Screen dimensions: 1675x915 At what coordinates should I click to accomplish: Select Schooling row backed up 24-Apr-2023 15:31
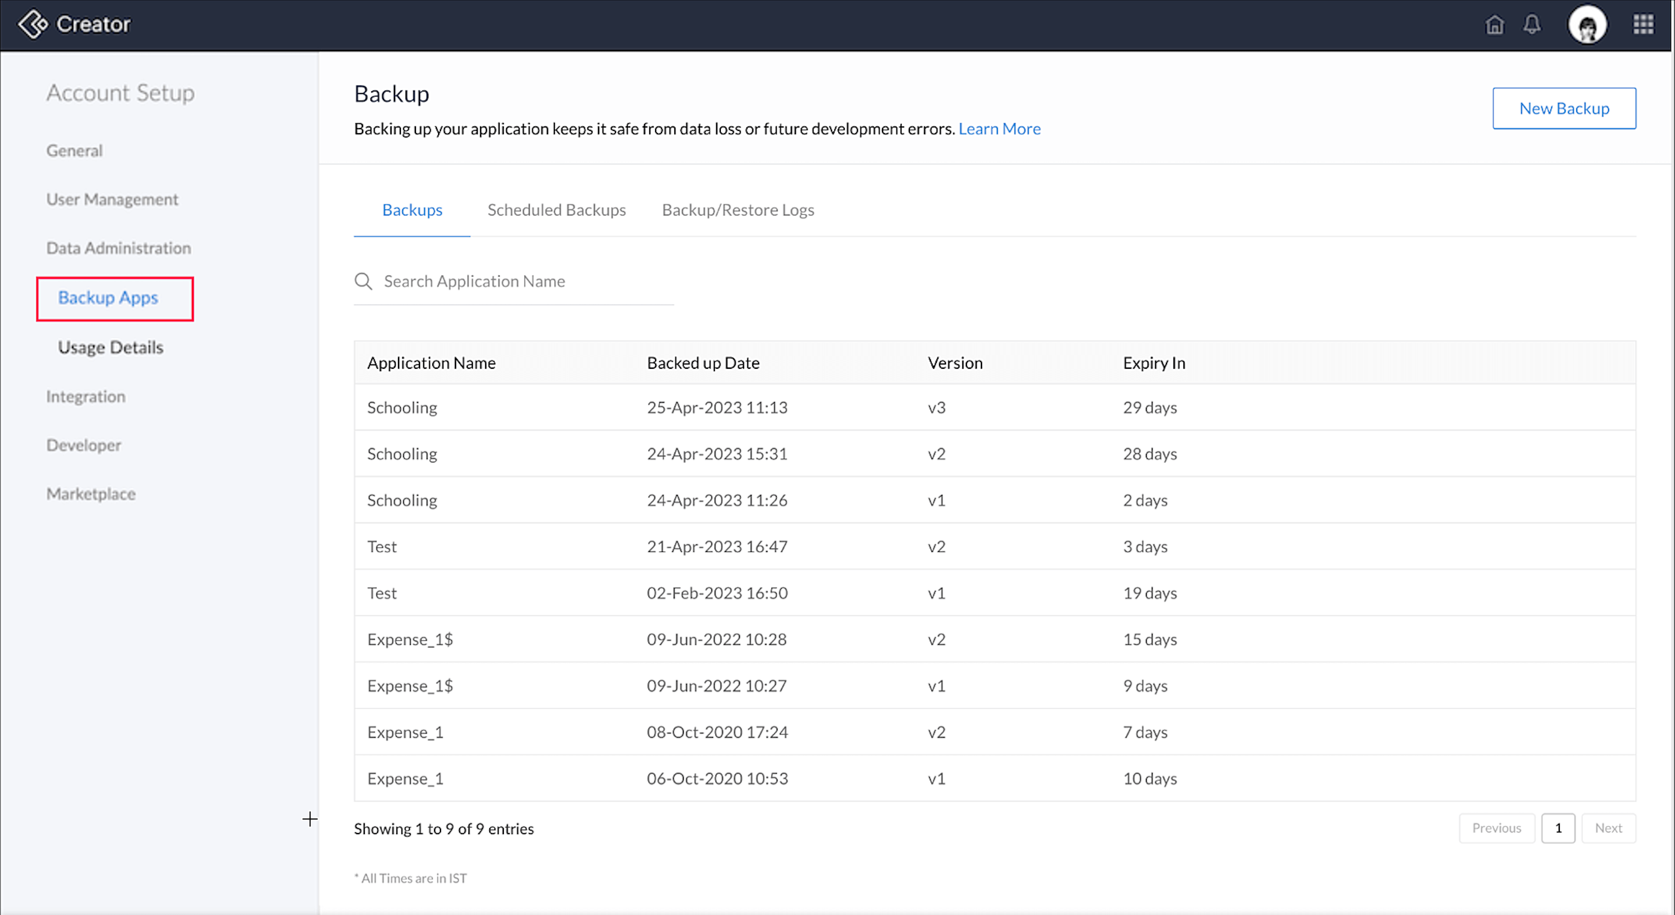coord(995,454)
